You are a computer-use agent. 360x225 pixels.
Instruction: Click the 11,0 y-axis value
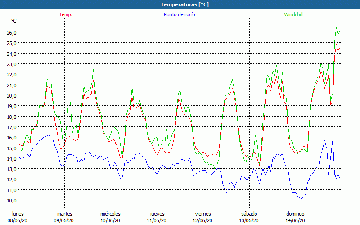point(12,190)
